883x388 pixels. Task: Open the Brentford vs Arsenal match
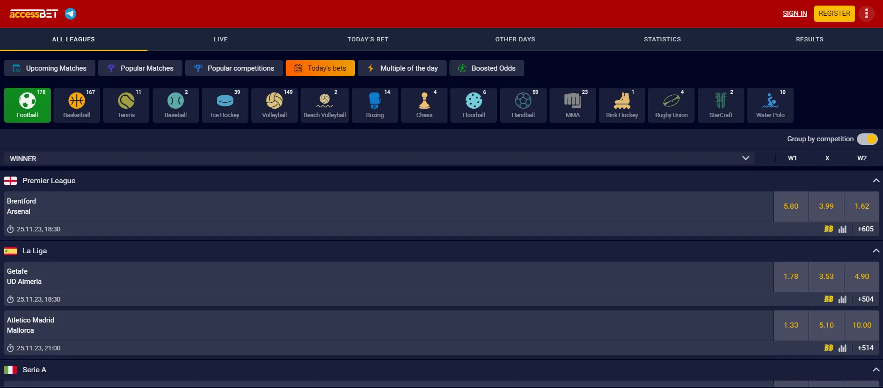[388, 206]
